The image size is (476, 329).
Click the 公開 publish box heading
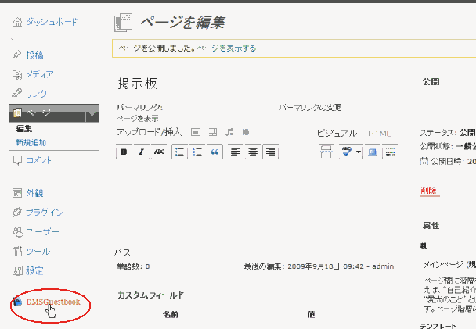pos(431,82)
